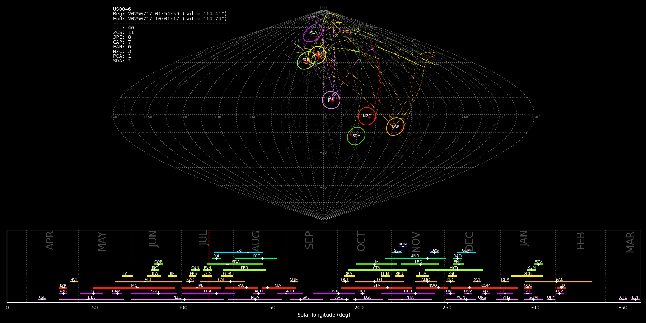
Task: Click the '...: 46' sporadic count entry
Action: tap(123, 28)
